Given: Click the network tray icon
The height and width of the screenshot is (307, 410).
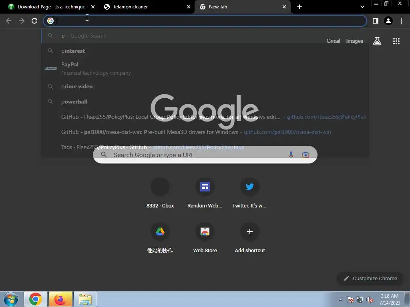Looking at the screenshot, I should [x=360, y=299].
